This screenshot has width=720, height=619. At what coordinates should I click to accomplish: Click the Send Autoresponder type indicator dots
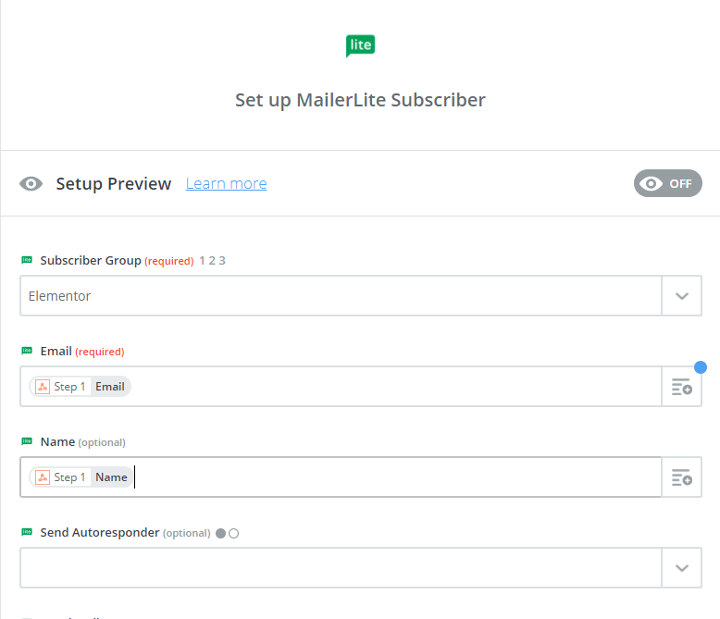[227, 533]
